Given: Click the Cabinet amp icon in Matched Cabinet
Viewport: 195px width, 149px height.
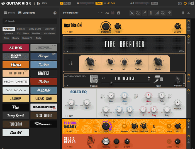Looking at the screenshot, I should pyautogui.click(x=94, y=79).
